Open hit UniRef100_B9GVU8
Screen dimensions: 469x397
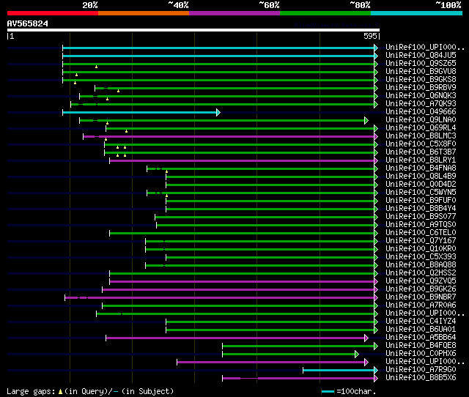pos(421,72)
